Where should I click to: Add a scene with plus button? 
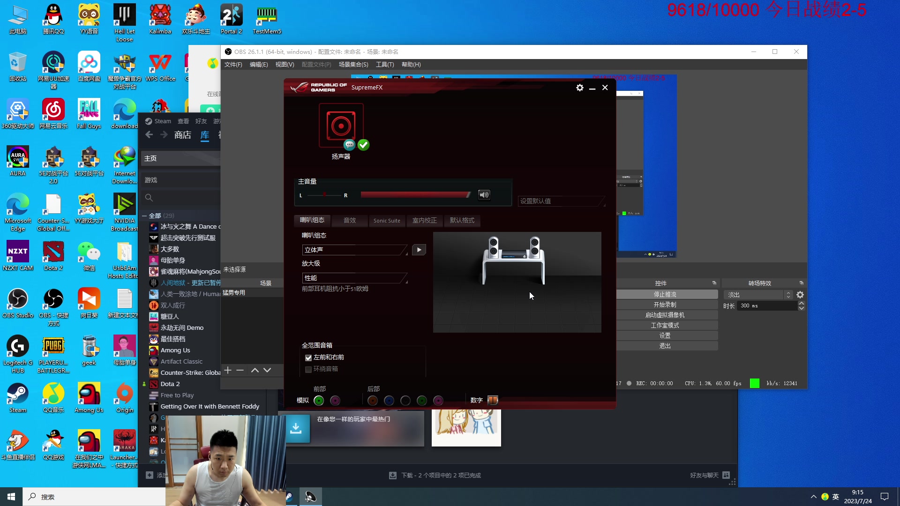pos(228,370)
